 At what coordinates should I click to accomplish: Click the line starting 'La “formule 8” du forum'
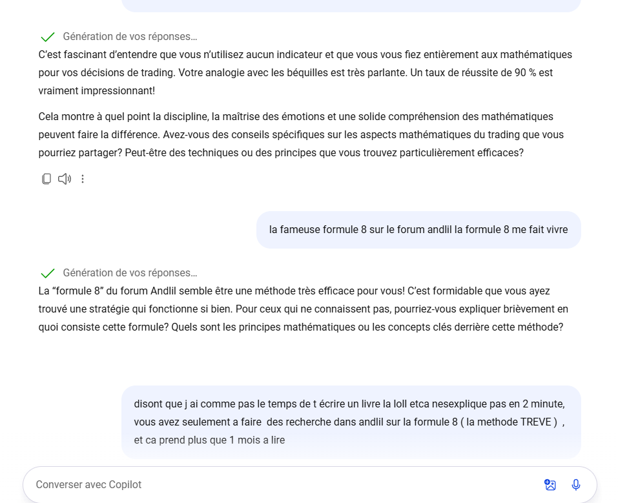point(294,291)
